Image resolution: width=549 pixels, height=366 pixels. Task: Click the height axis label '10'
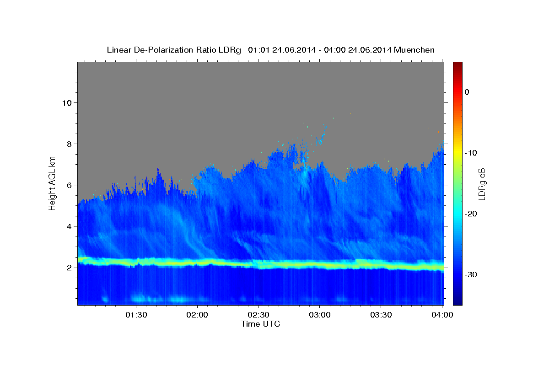tap(66, 102)
